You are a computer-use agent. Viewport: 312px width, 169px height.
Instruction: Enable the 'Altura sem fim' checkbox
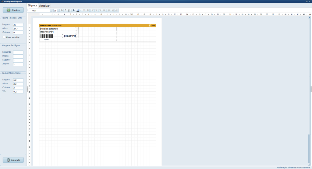click(x=4, y=37)
